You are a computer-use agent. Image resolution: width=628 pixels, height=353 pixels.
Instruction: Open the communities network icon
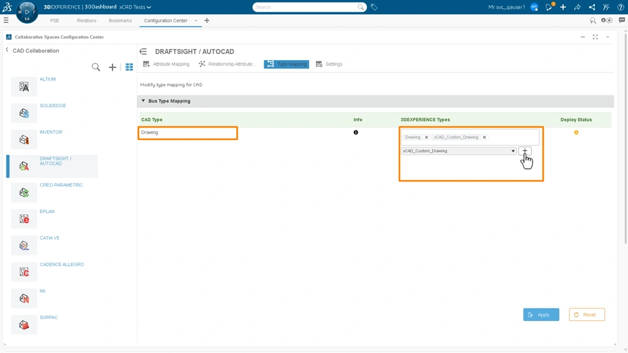(x=591, y=7)
